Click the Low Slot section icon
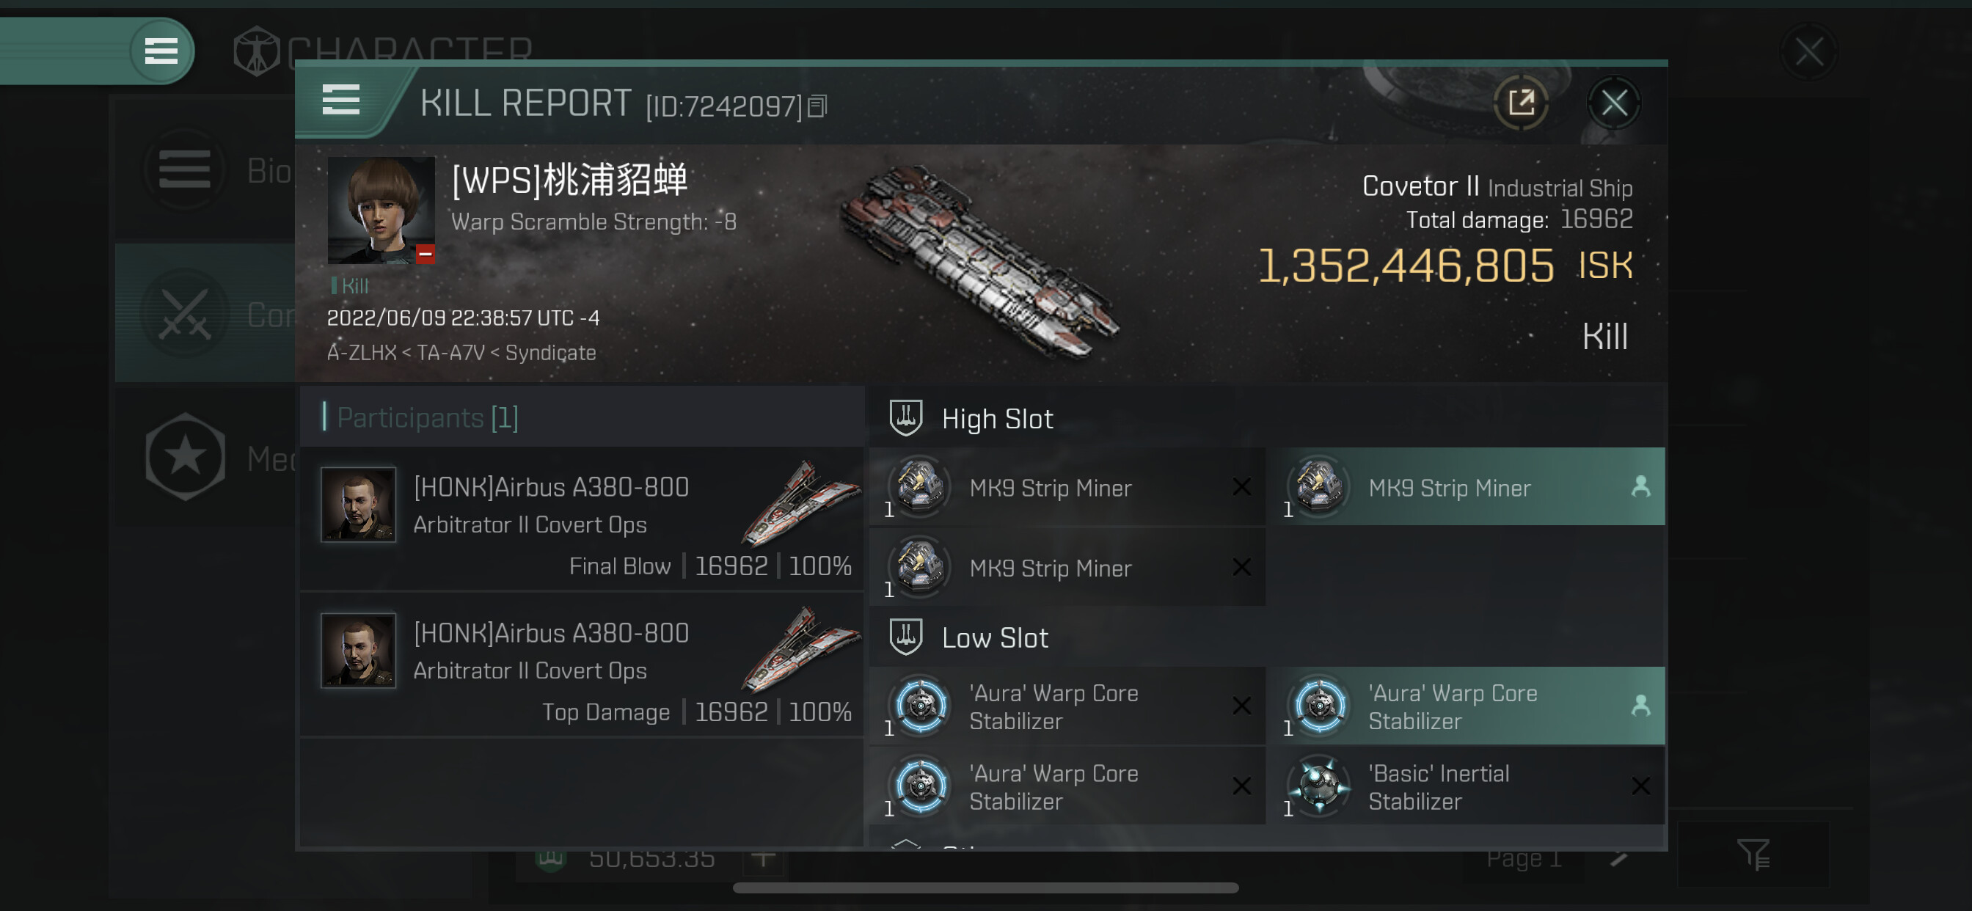 click(905, 637)
